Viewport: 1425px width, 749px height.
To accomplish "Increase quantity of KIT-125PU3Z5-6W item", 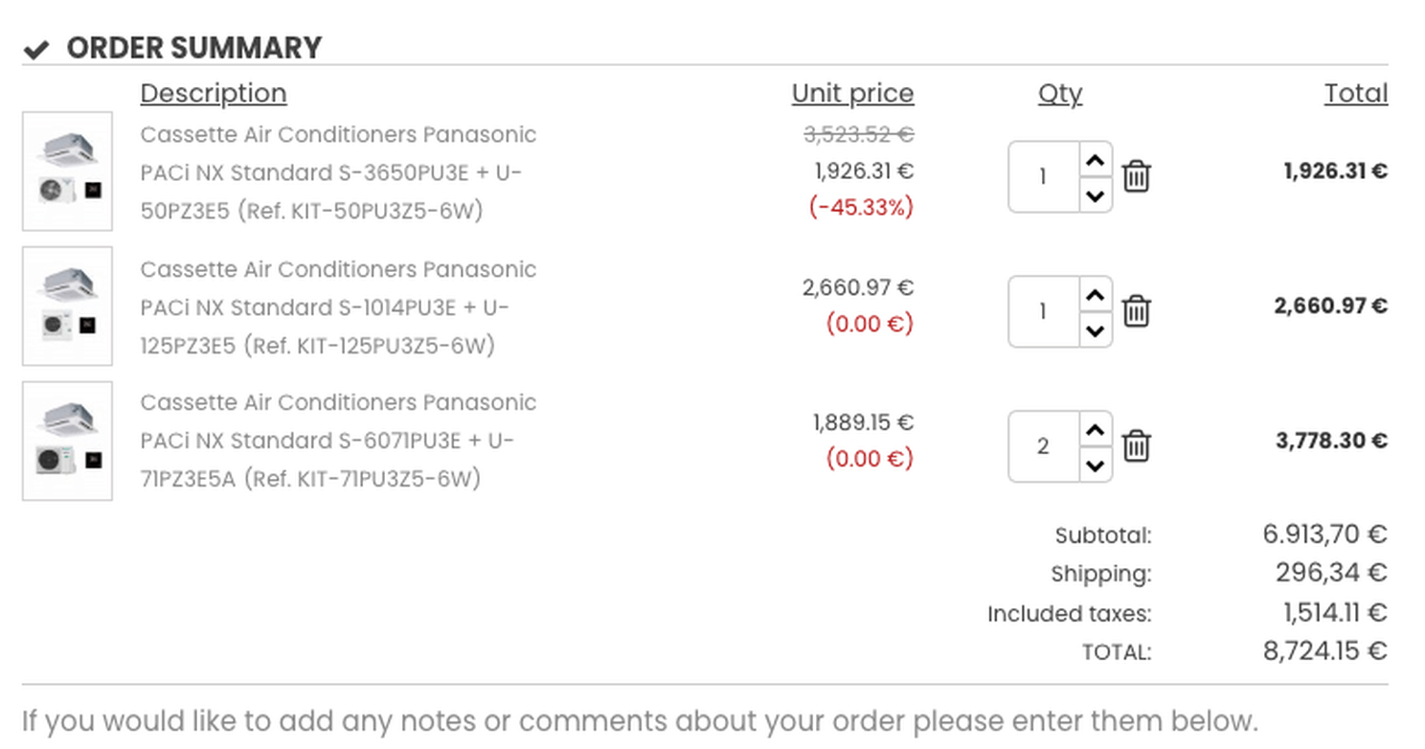I will click(1096, 295).
